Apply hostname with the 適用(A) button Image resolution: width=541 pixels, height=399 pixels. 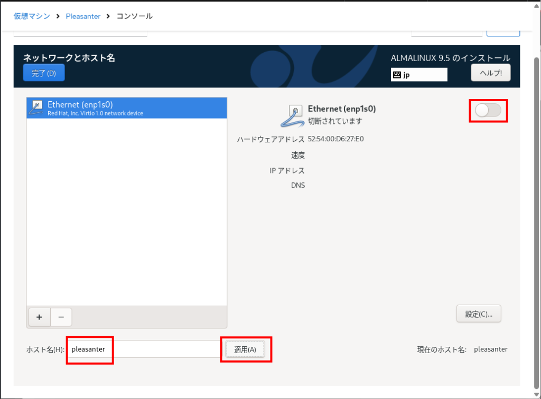tap(245, 349)
